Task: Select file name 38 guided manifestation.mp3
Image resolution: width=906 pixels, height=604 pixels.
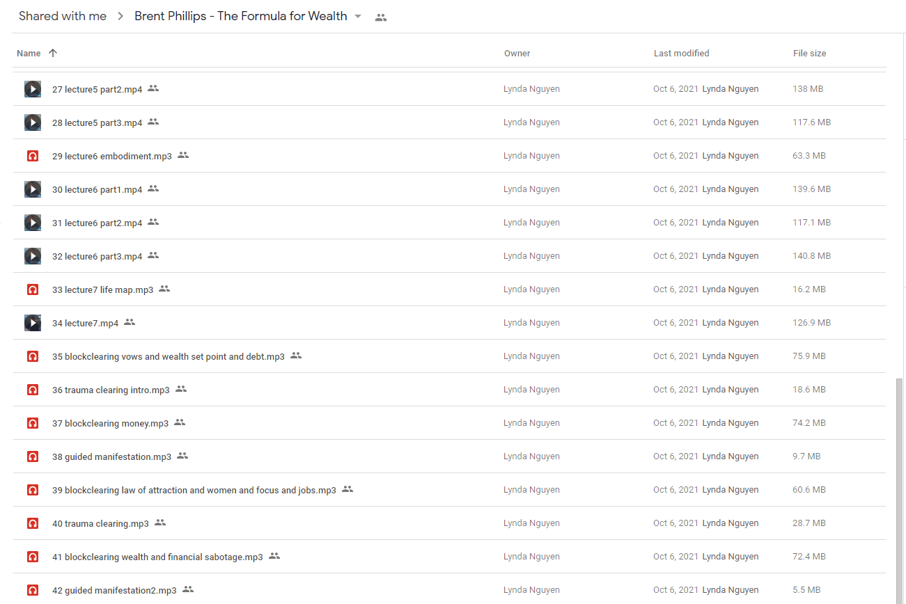Action: pos(111,457)
